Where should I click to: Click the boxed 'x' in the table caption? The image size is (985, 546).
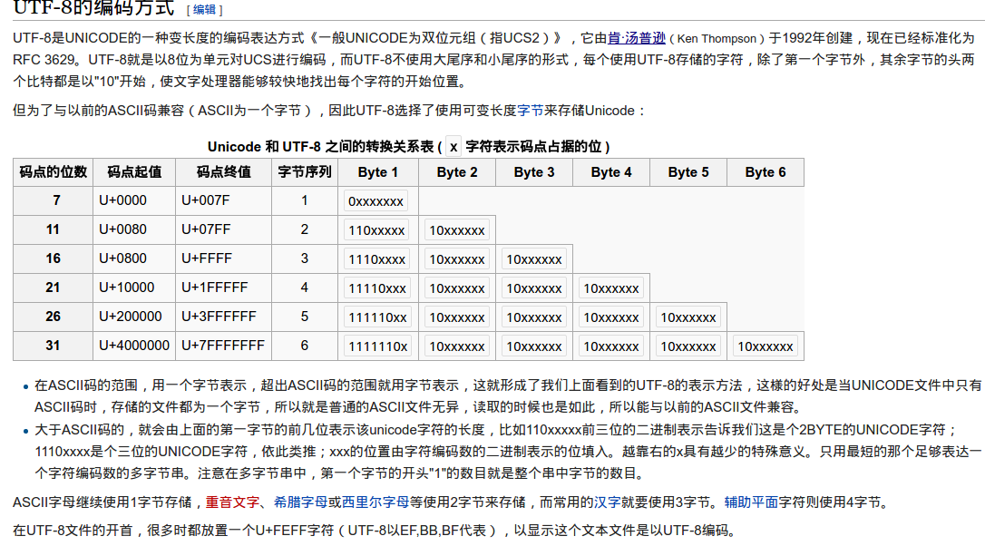pos(453,147)
